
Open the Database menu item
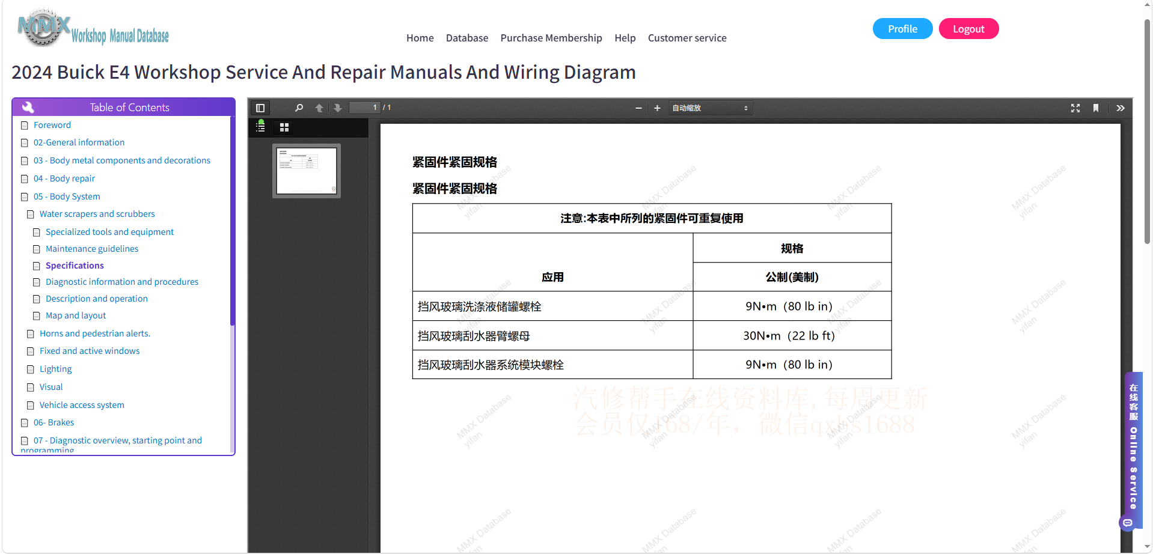click(467, 38)
